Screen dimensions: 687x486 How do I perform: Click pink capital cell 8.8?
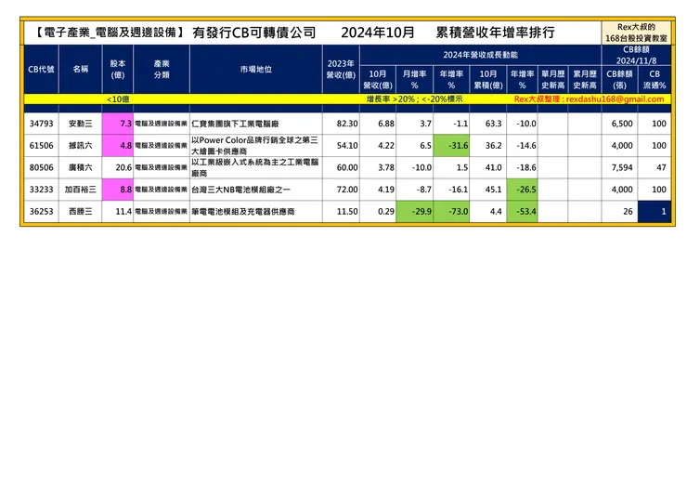pos(117,190)
